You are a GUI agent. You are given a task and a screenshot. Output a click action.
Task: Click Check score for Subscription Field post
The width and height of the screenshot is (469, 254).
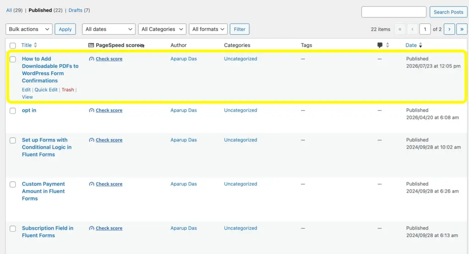point(109,228)
